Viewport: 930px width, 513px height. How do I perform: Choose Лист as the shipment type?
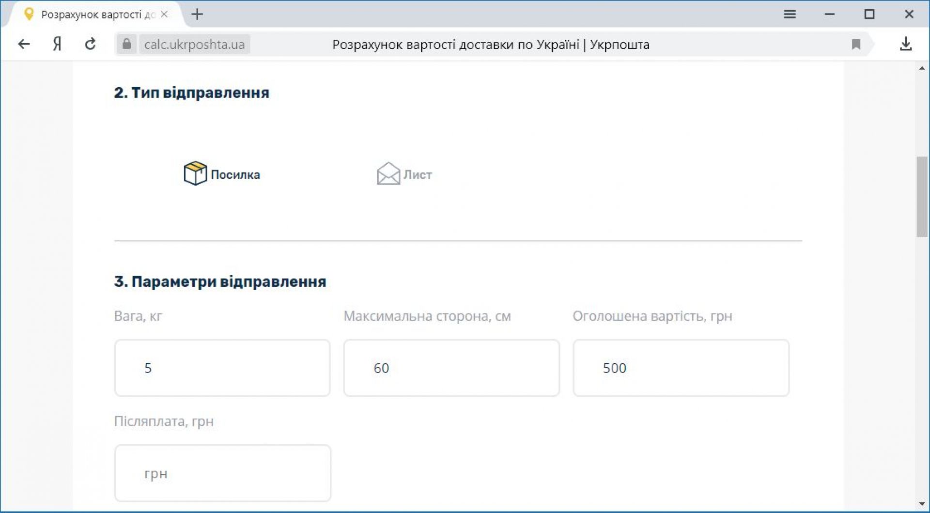[x=404, y=174]
